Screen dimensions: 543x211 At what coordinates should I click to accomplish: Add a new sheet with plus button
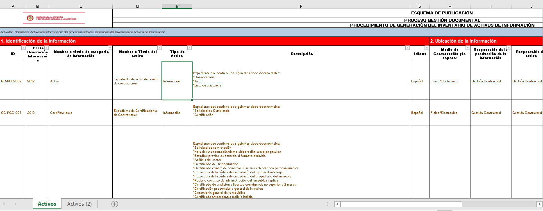point(115,204)
